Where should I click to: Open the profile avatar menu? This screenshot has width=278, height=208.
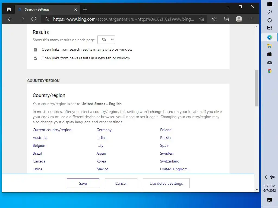pyautogui.click(x=239, y=19)
